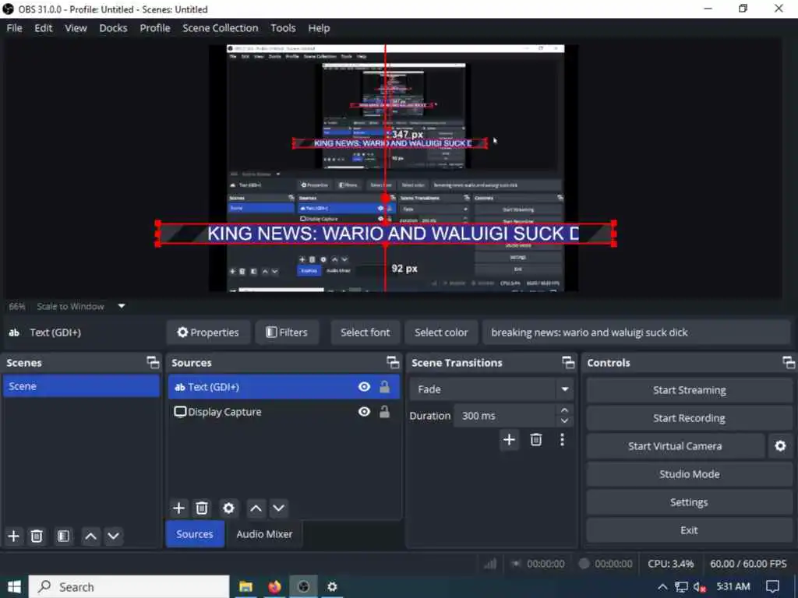Image resolution: width=798 pixels, height=598 pixels.
Task: Click the Exit button
Action: (x=690, y=529)
